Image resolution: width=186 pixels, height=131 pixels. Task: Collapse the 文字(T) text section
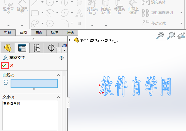tap(58, 97)
